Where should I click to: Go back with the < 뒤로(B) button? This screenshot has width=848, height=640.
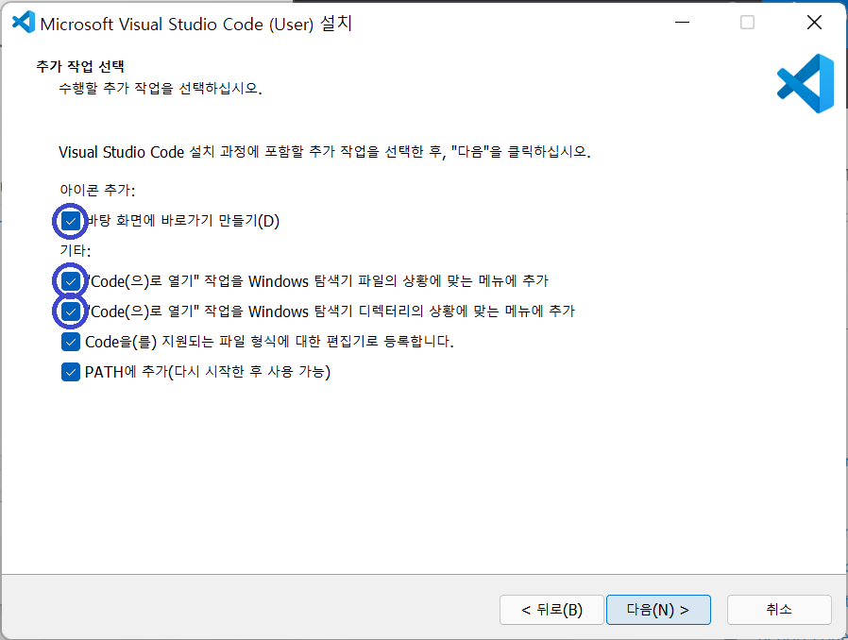[x=551, y=610]
